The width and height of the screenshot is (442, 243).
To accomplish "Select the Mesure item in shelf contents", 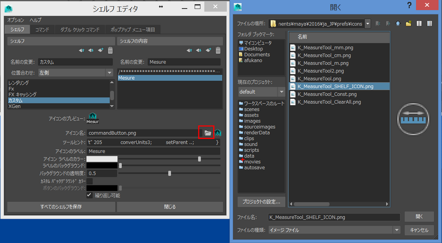I will pos(170,77).
